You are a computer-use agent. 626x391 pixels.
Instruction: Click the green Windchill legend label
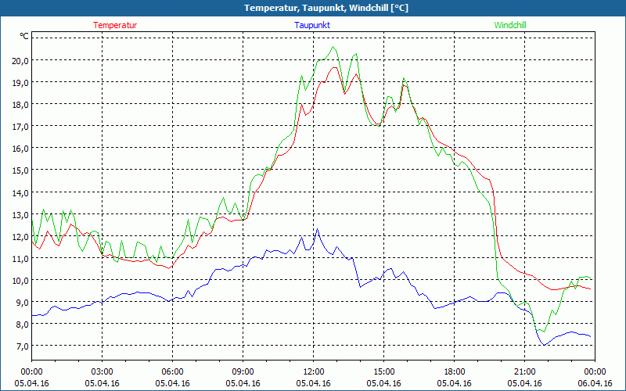510,25
